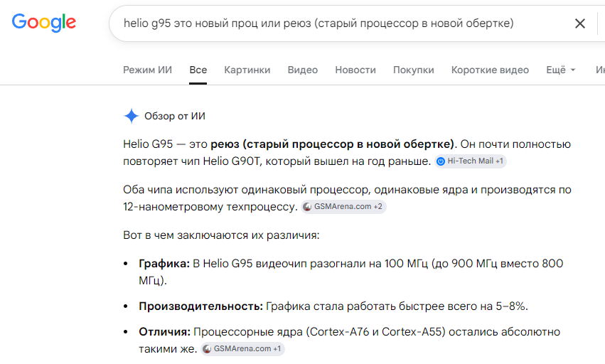Viewport: 605px width, 364px height.
Task: Click the bold Графика: label
Action: click(164, 264)
